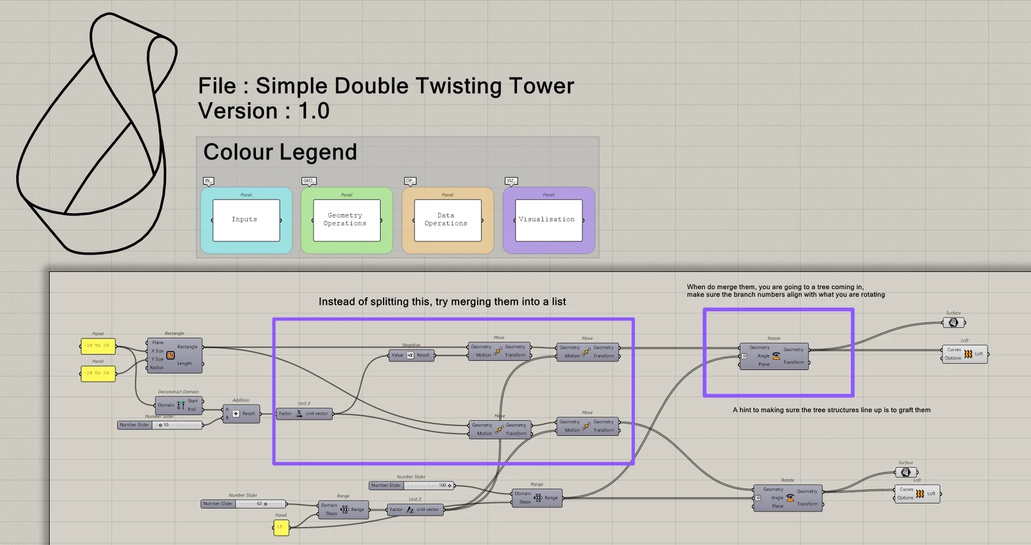The image size is (1031, 545).
Task: Click the Inputs legend panel
Action: pyautogui.click(x=246, y=221)
